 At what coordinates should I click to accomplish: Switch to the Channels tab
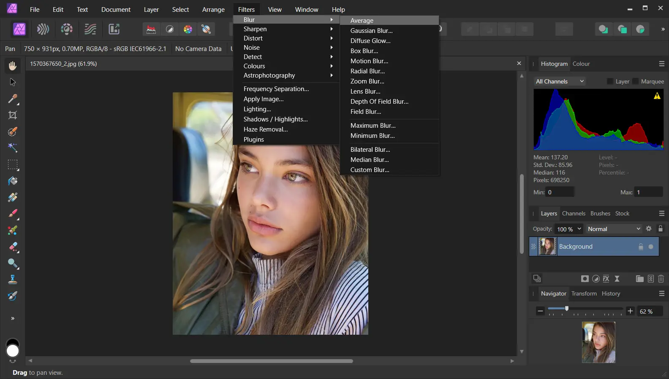pyautogui.click(x=574, y=213)
